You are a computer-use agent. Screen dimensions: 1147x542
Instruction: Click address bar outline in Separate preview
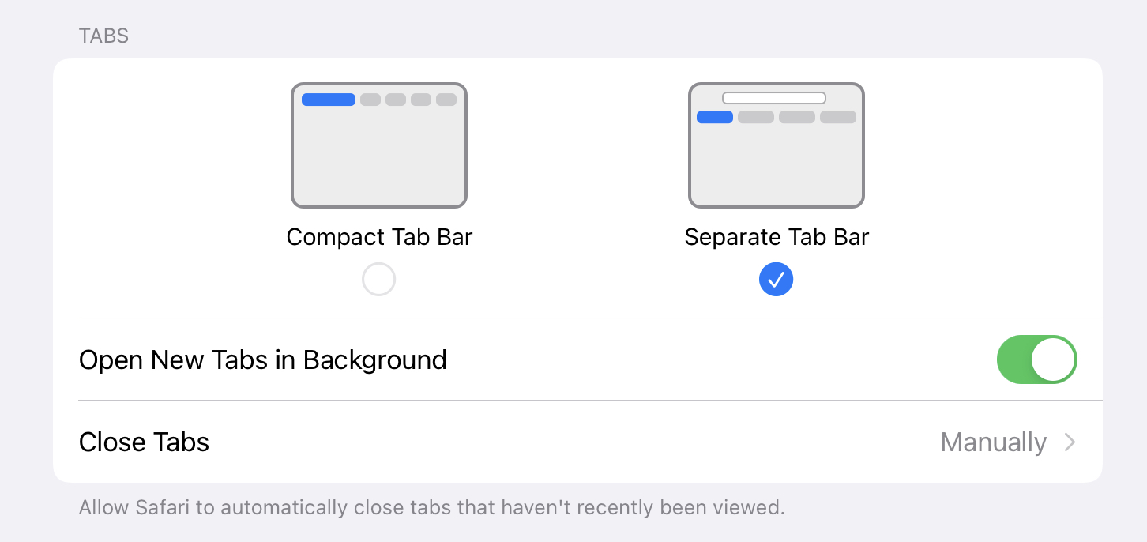[x=774, y=98]
